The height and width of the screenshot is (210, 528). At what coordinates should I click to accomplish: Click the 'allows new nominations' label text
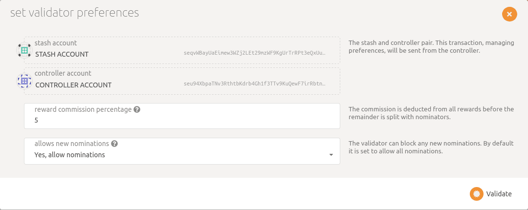point(72,144)
